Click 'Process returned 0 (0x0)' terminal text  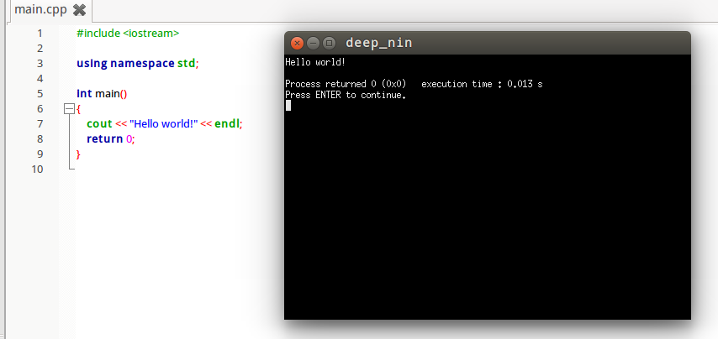pos(346,84)
